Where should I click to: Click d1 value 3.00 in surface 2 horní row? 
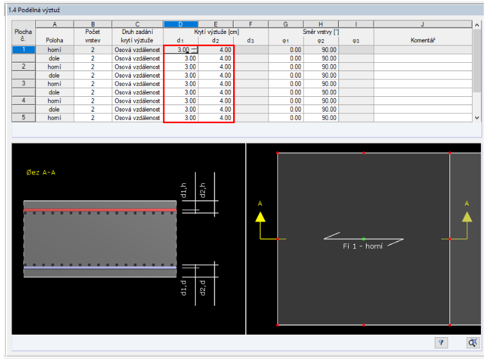[x=181, y=67]
